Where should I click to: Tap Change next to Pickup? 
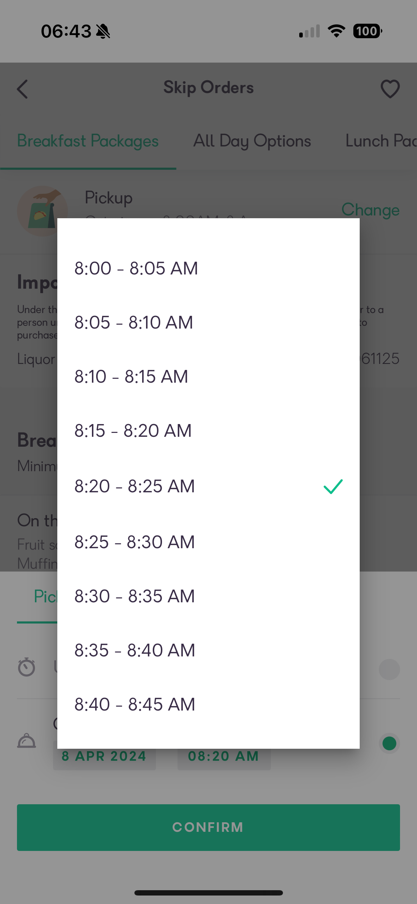tap(370, 210)
